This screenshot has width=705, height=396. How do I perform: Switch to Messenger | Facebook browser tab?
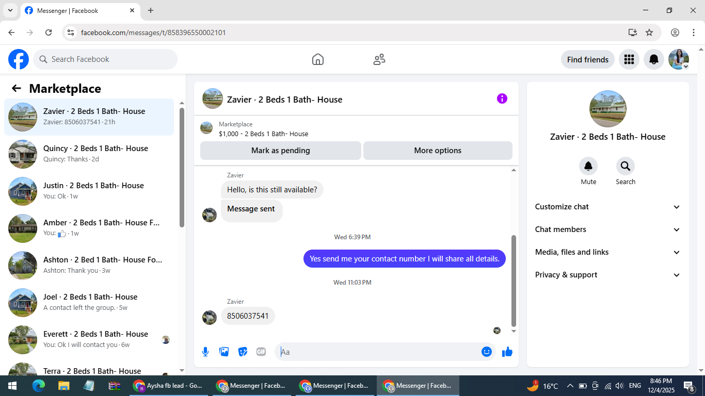tap(80, 10)
